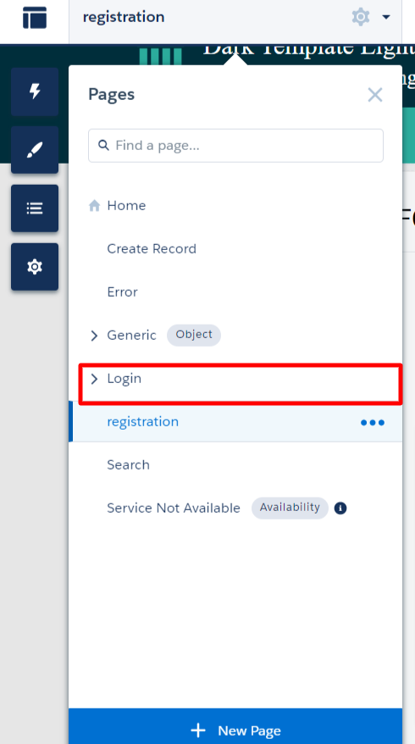The height and width of the screenshot is (744, 415).
Task: Expand the Generic page chevron
Action: pos(94,336)
